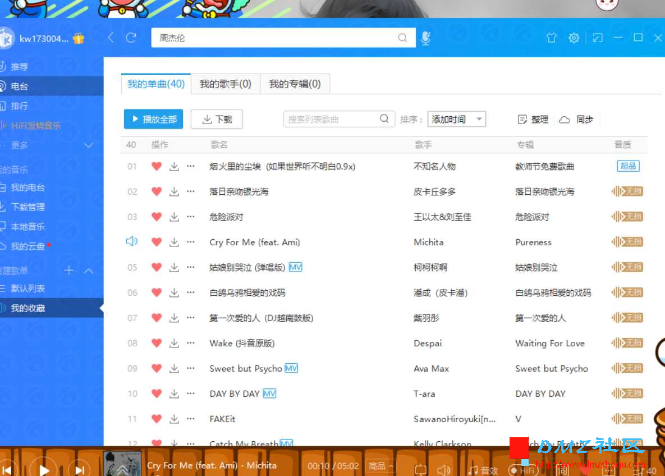Click album thumbnail in the player bar

122,464
